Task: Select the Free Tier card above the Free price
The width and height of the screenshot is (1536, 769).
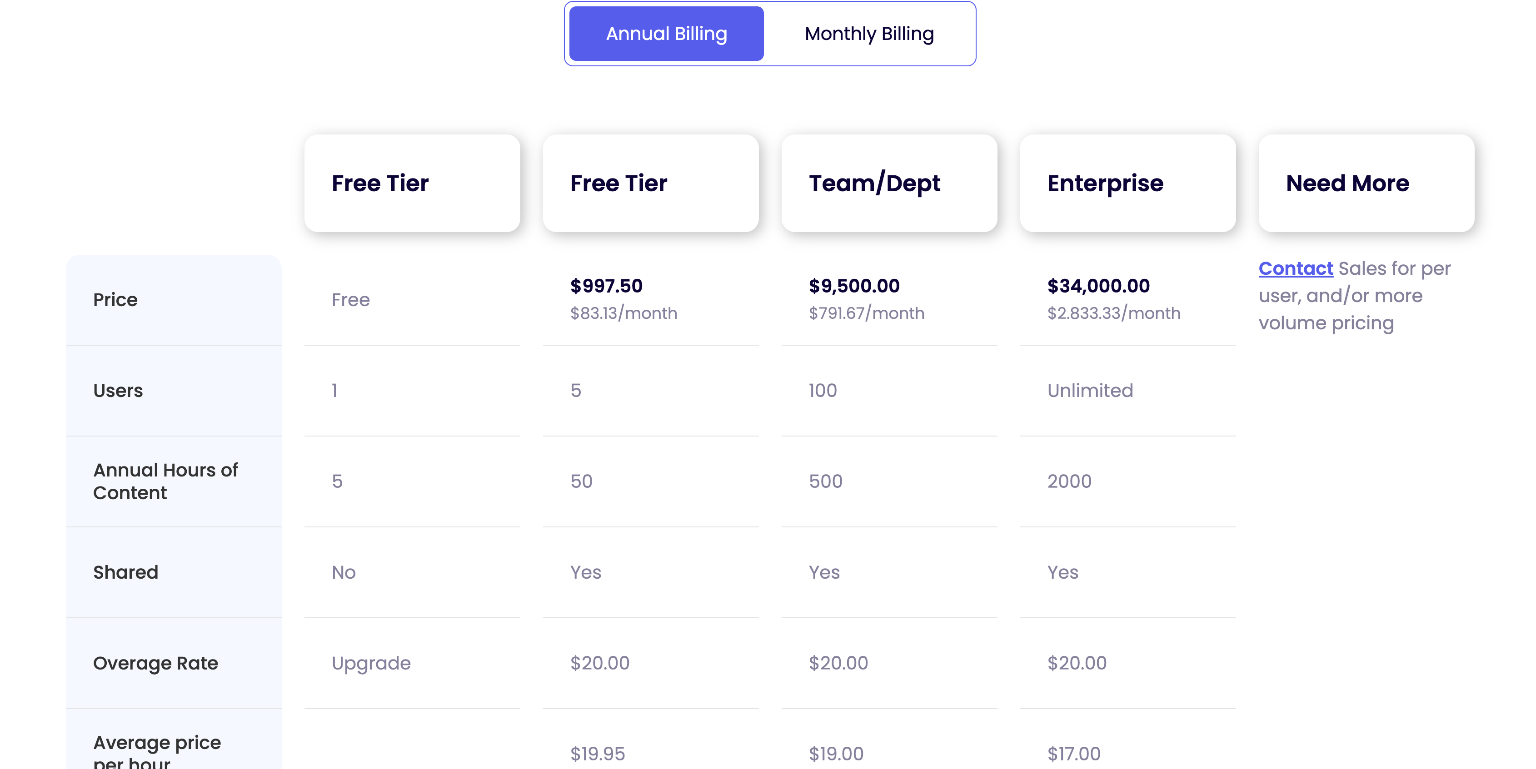Action: pyautogui.click(x=411, y=183)
